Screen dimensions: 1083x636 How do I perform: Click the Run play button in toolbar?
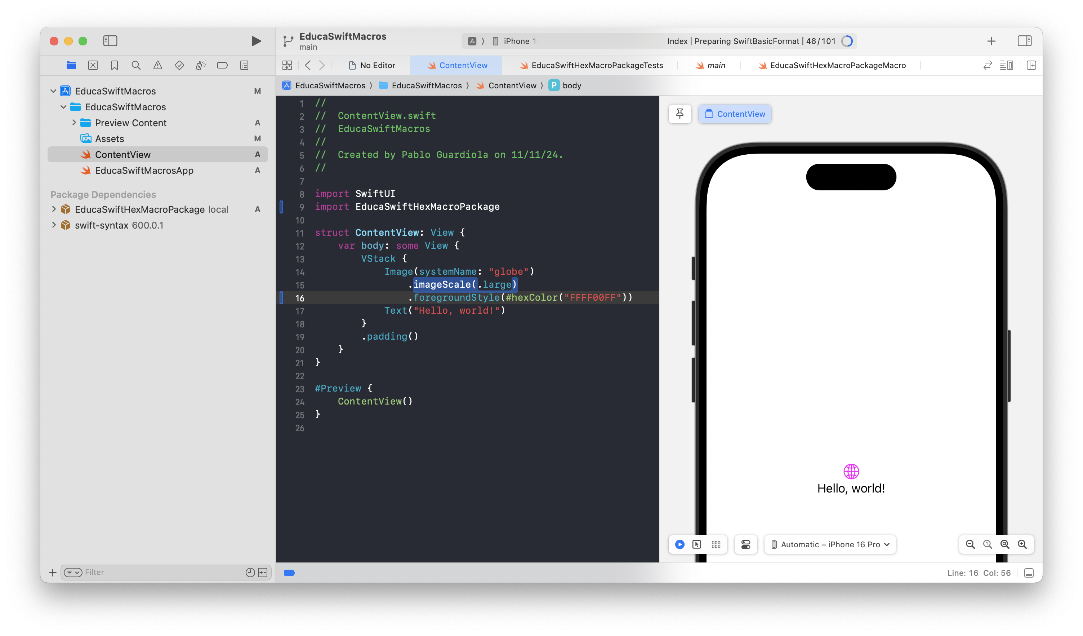(256, 41)
